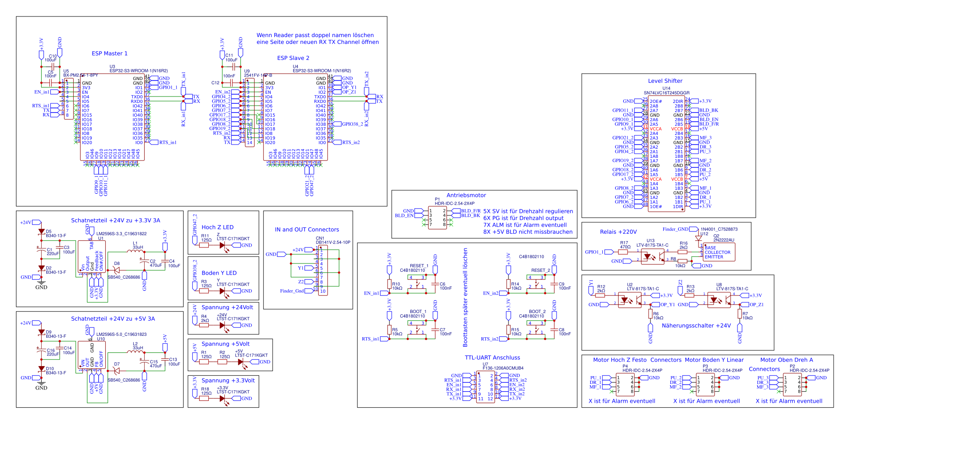Click the 'Näherungsschalter +24V' label

point(696,326)
